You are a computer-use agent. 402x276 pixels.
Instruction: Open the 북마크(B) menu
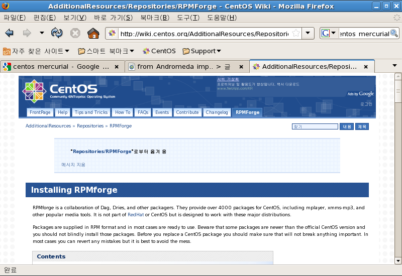155,18
